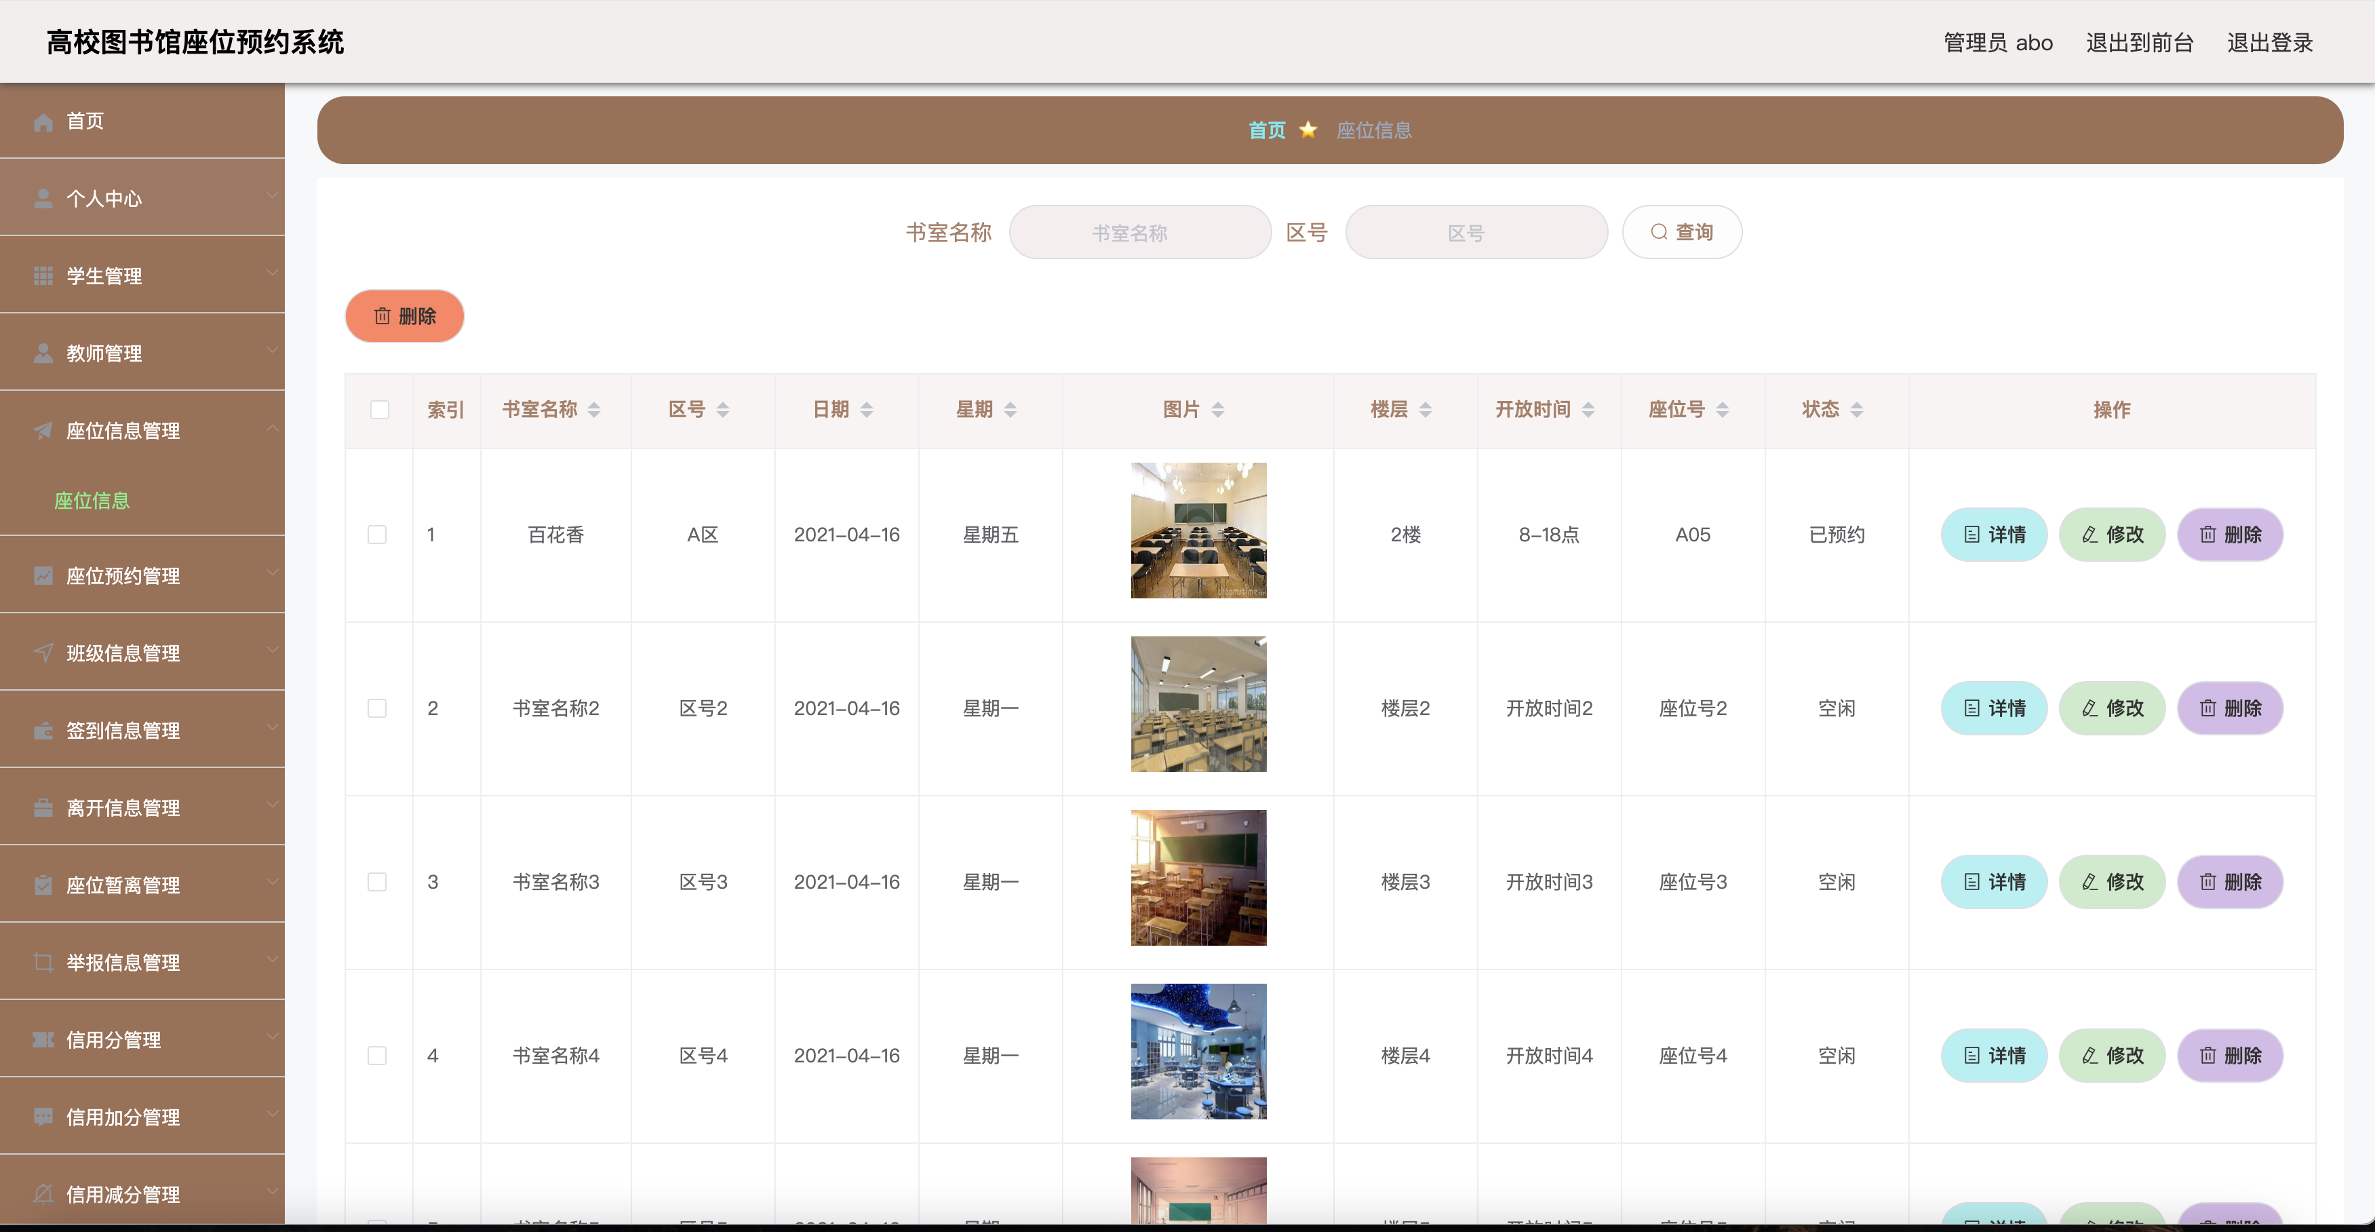Image resolution: width=2375 pixels, height=1232 pixels.
Task: Select the 座位信息 submenu item
Action: point(142,501)
